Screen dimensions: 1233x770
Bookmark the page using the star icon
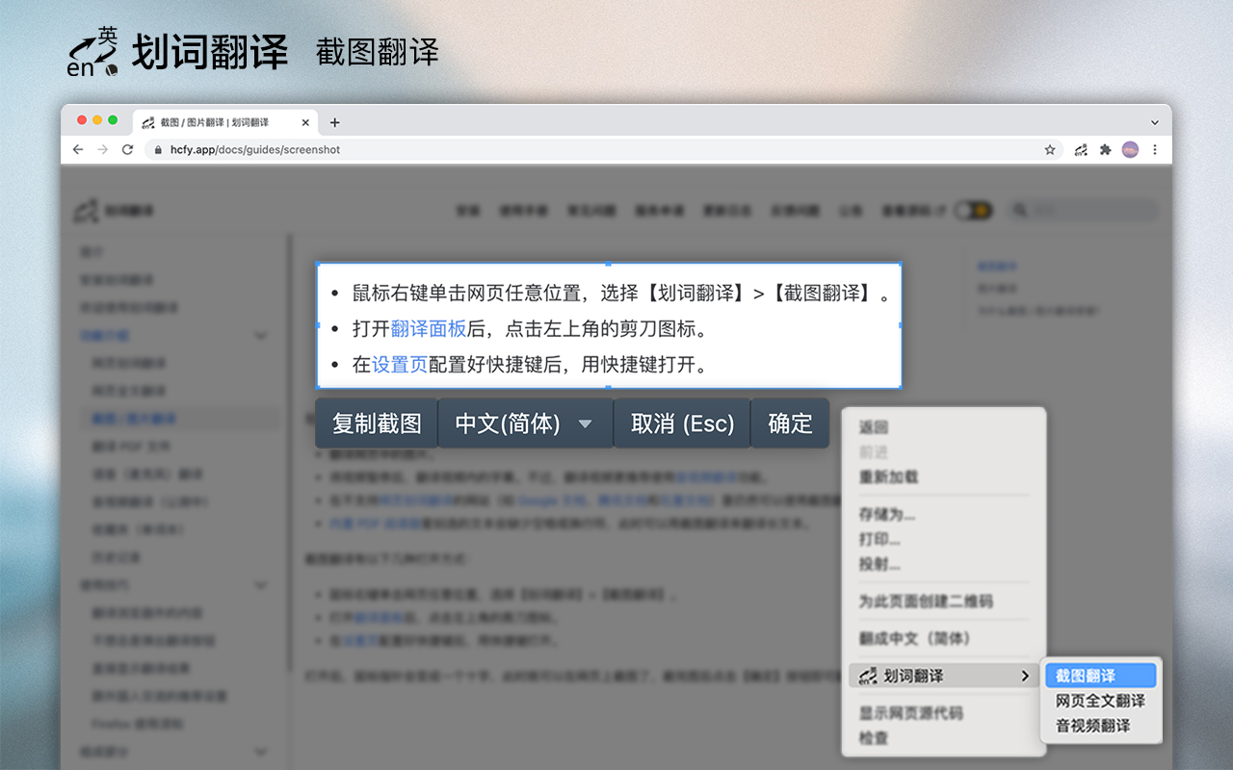[x=1049, y=149]
